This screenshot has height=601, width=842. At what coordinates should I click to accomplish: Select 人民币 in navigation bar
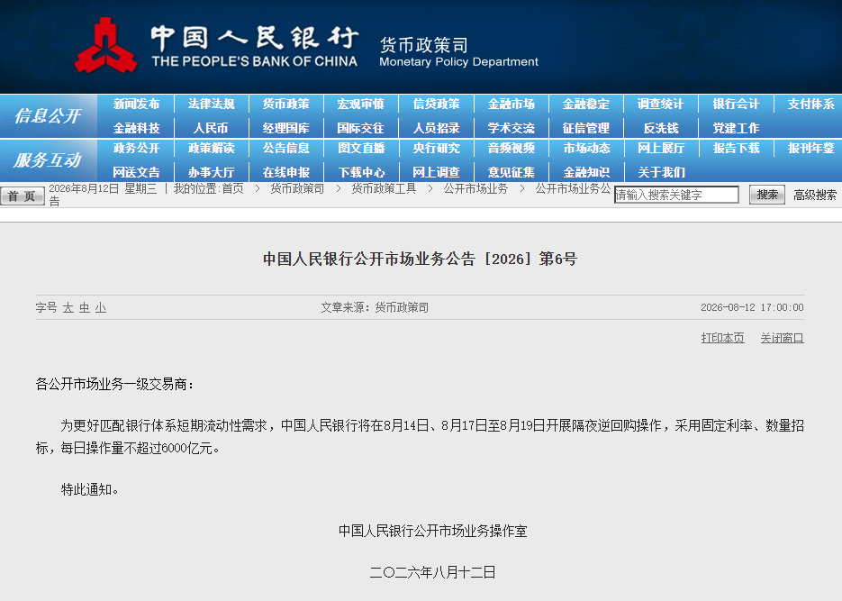[211, 128]
